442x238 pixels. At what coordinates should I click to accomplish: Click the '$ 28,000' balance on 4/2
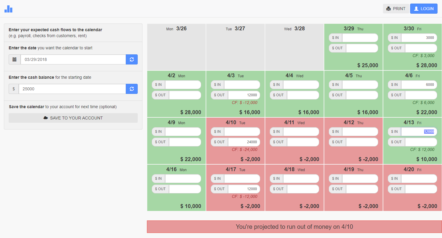191,112
